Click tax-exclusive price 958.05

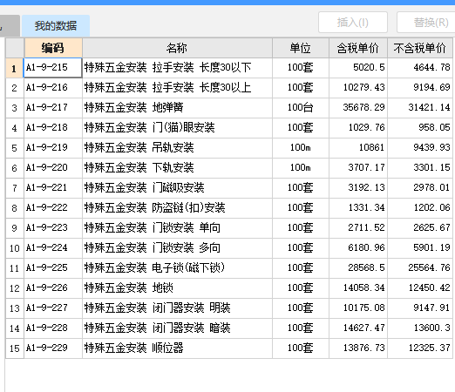(420, 128)
